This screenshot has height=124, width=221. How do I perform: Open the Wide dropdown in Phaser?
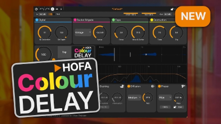165,97
